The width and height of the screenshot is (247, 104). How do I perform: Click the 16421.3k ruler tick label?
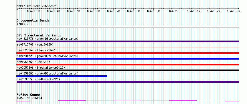pyautogui.click(x=33, y=11)
